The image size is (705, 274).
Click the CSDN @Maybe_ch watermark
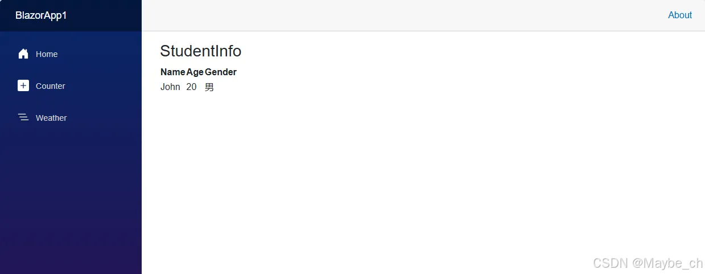[648, 263]
